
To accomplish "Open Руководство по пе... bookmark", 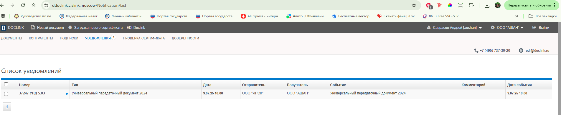I will click(x=34, y=16).
